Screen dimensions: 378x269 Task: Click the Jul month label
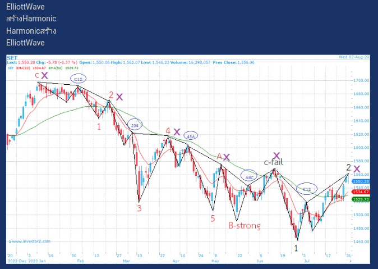pos(307,261)
